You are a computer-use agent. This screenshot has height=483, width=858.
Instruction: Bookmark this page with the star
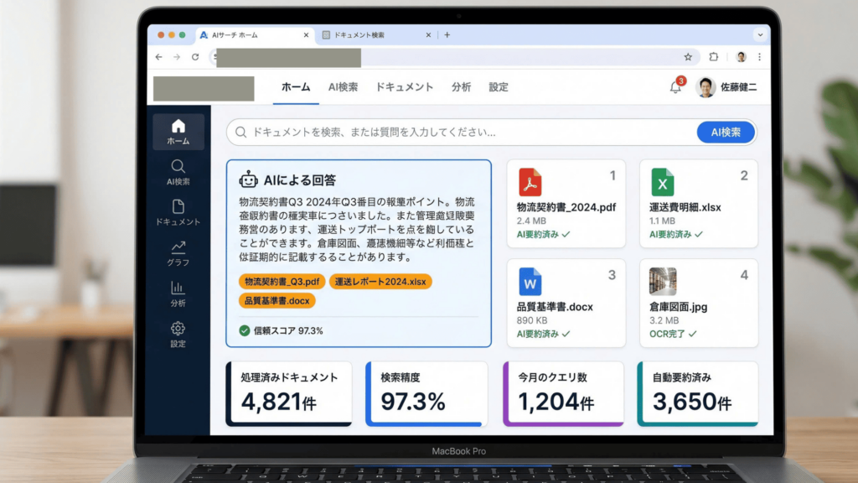click(688, 57)
